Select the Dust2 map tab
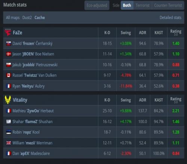The width and height of the screenshot is (187, 164). 27,18
